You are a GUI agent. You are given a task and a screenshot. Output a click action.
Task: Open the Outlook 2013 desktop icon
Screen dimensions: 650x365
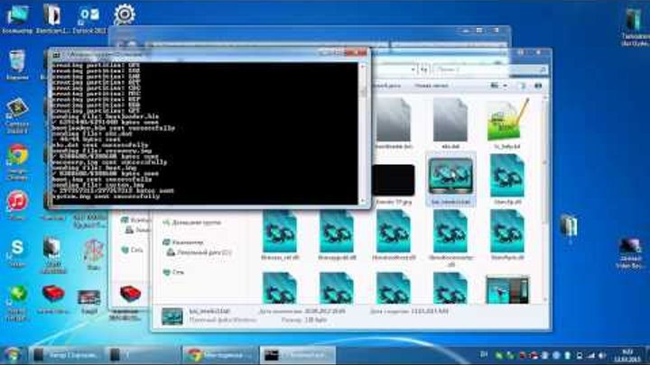pos(88,16)
